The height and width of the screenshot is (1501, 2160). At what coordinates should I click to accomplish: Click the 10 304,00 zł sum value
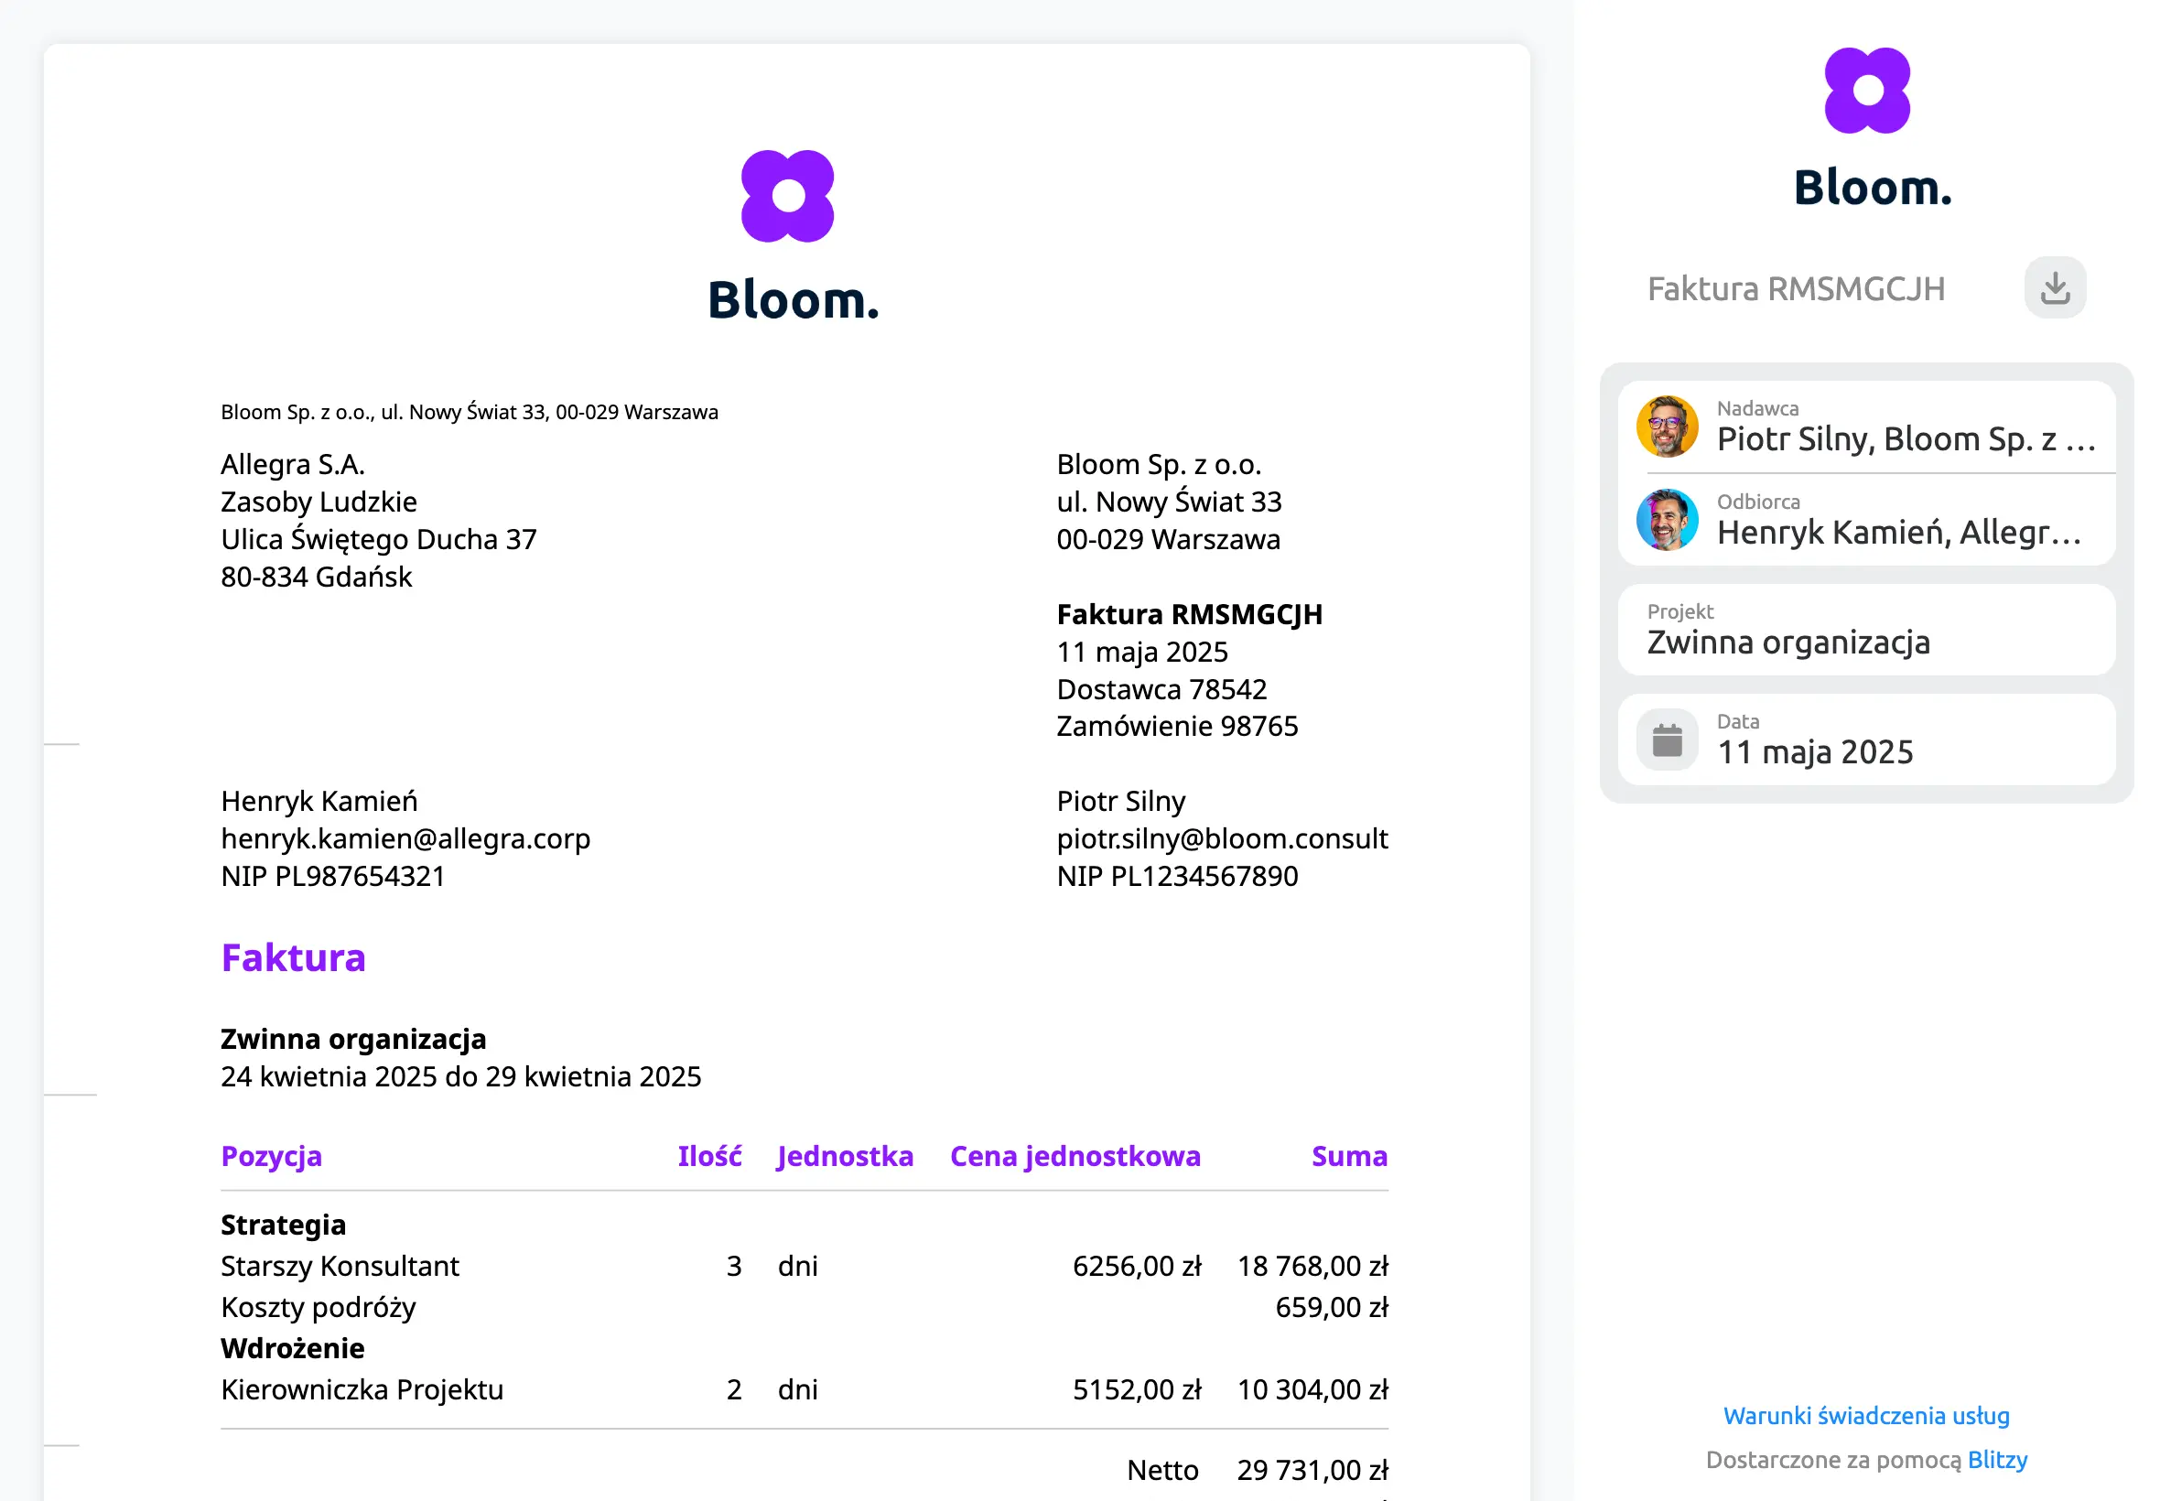click(1312, 1389)
